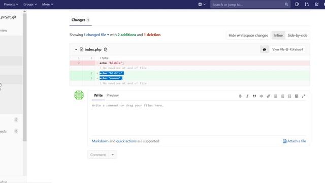Insert a table

point(297,96)
